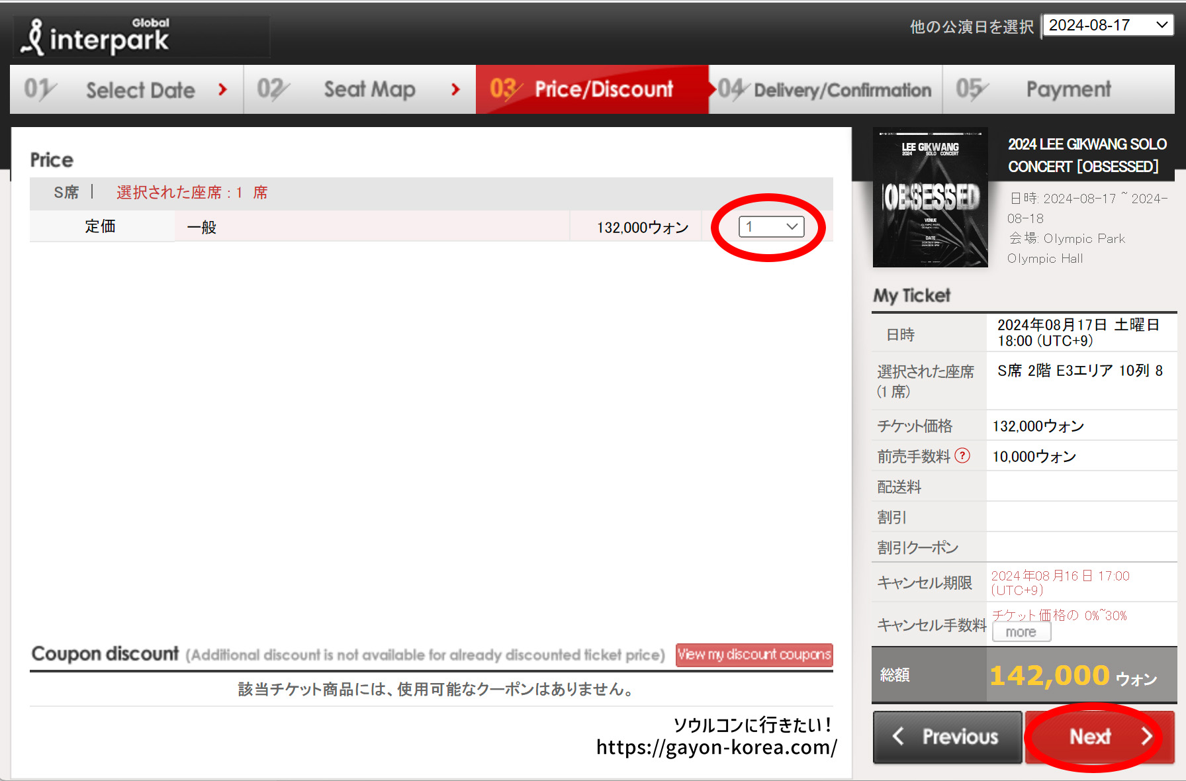Click the no available coupons message text
This screenshot has width=1186, height=781.
(437, 689)
